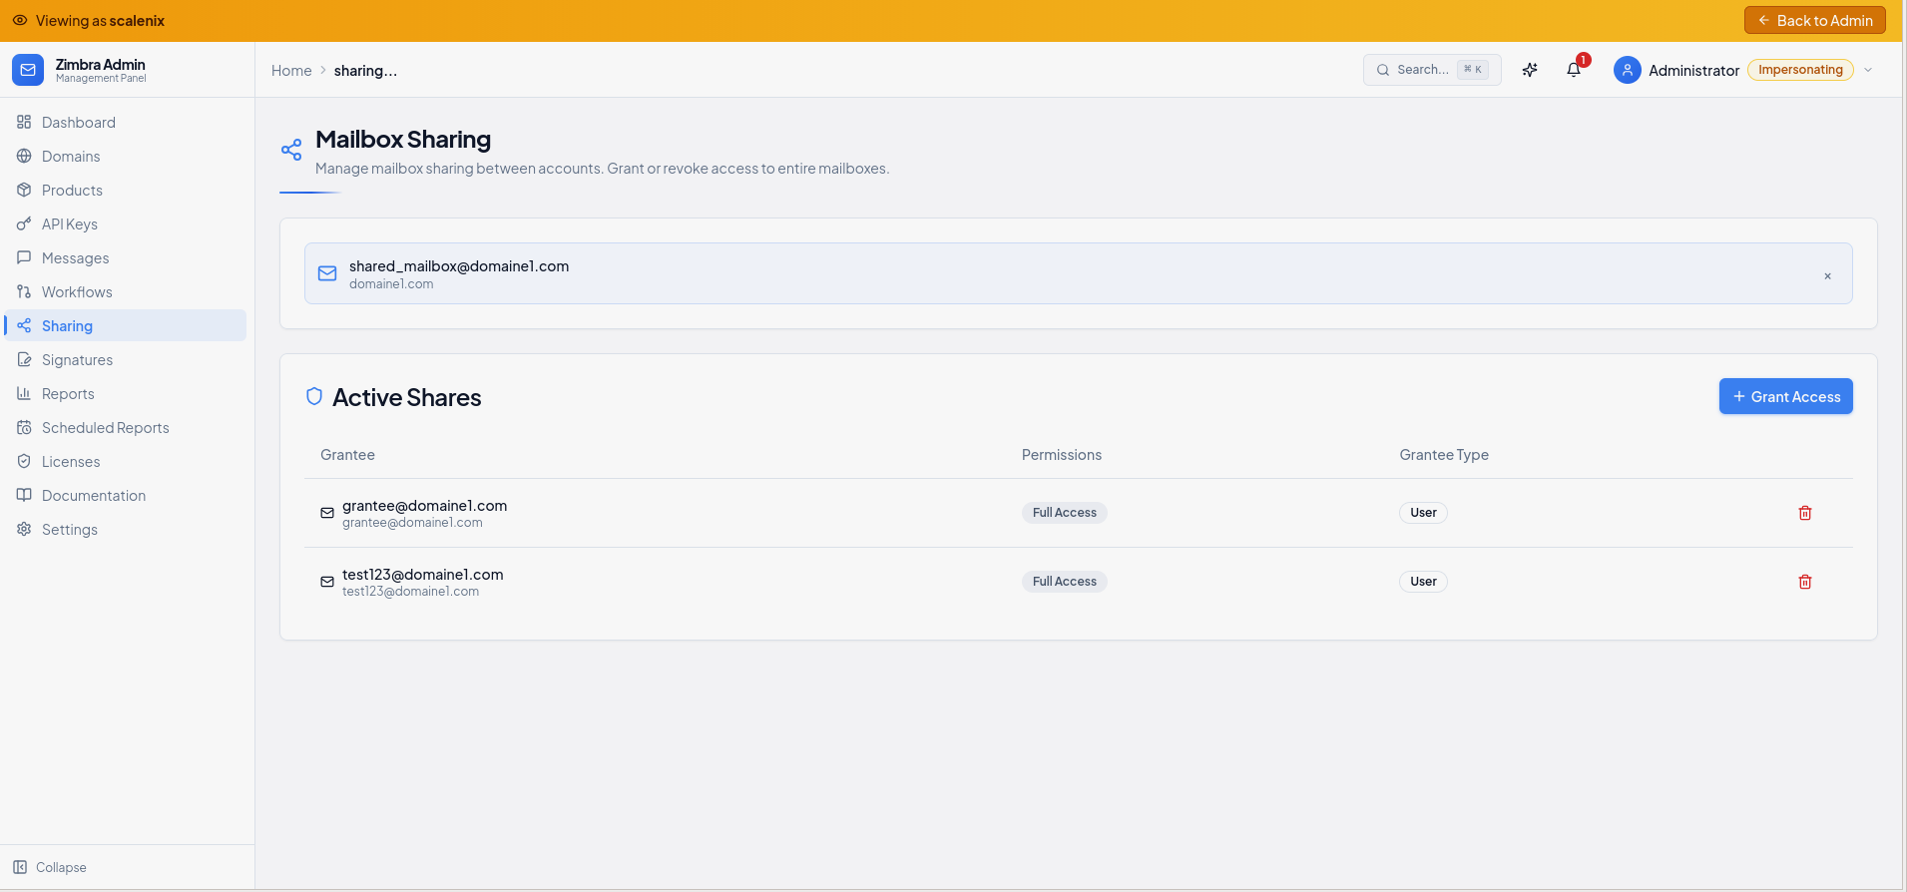This screenshot has width=1907, height=892.
Task: Open Domains from the sidebar
Action: pyautogui.click(x=71, y=157)
